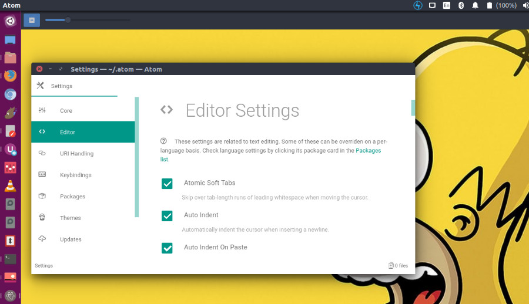The width and height of the screenshot is (529, 304).
Task: Click the Core sliders icon
Action: tap(42, 110)
